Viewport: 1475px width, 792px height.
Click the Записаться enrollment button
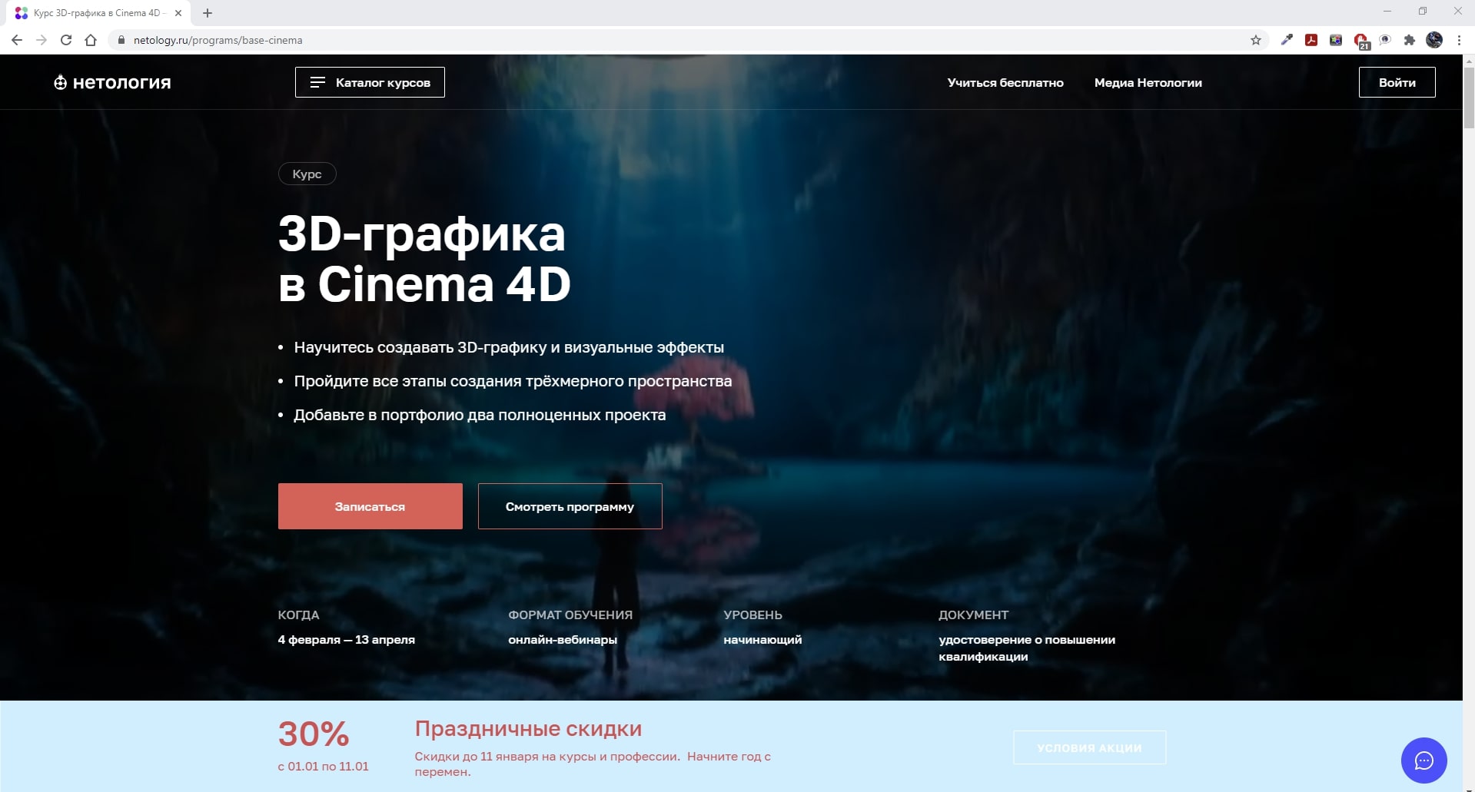click(370, 506)
